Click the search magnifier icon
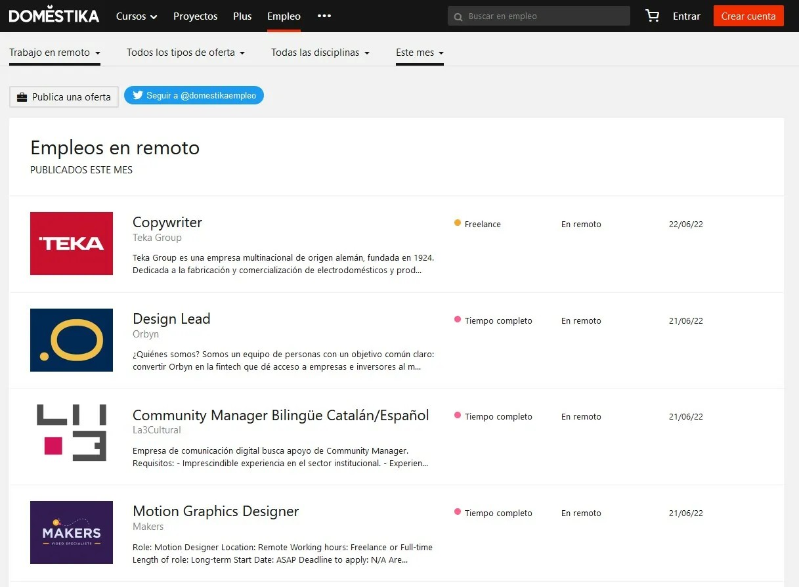This screenshot has width=799, height=587. click(x=458, y=16)
